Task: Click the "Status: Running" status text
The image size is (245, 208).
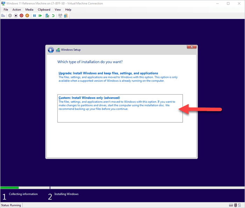Action: pyautogui.click(x=11, y=205)
